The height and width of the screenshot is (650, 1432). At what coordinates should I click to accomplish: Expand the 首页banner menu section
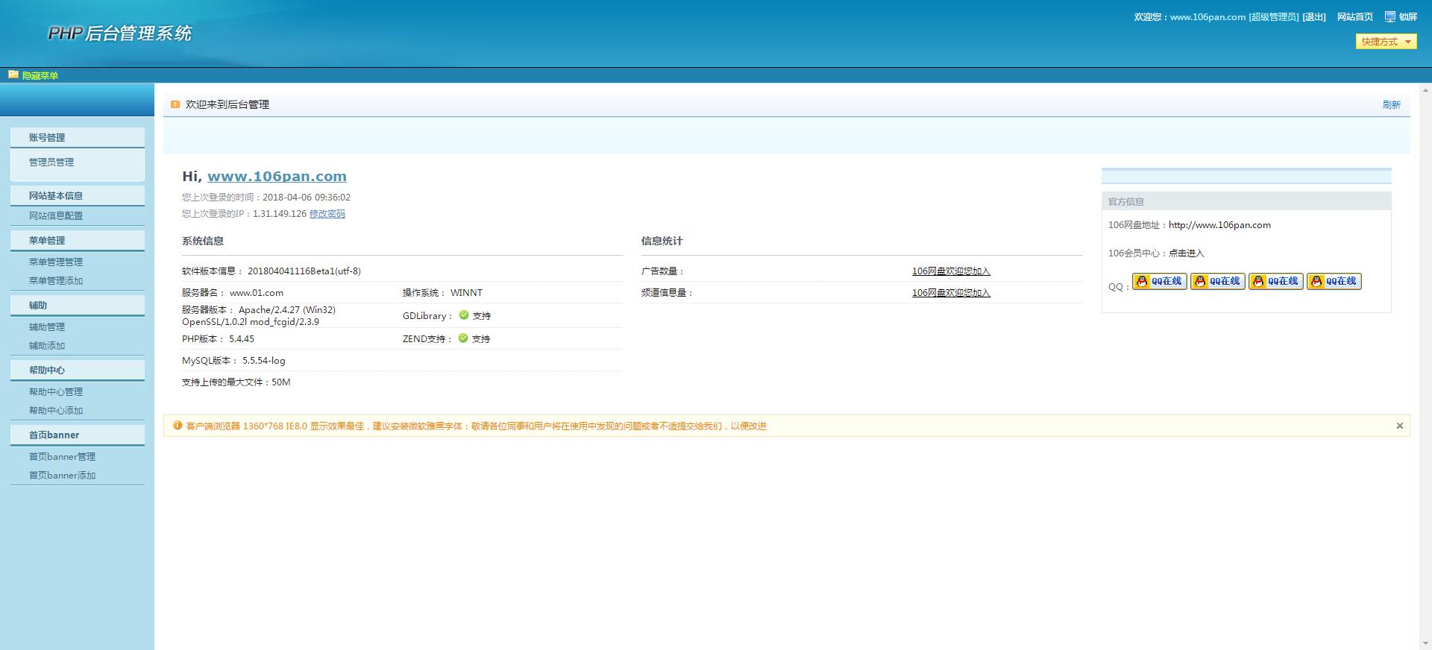click(x=78, y=435)
